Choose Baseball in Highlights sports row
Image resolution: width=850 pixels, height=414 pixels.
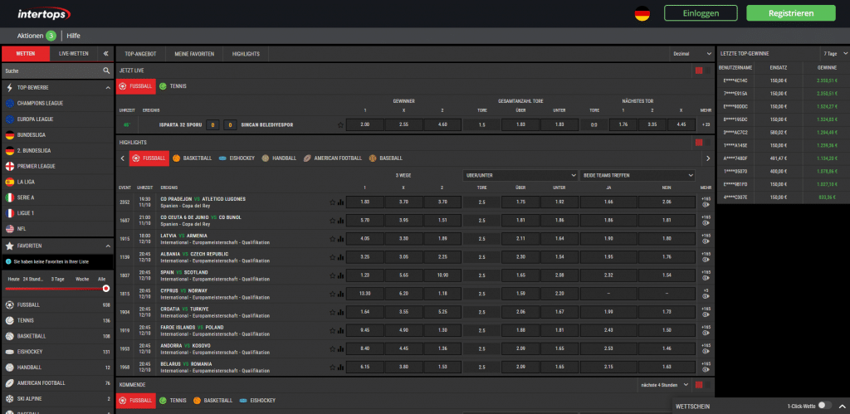pos(386,158)
